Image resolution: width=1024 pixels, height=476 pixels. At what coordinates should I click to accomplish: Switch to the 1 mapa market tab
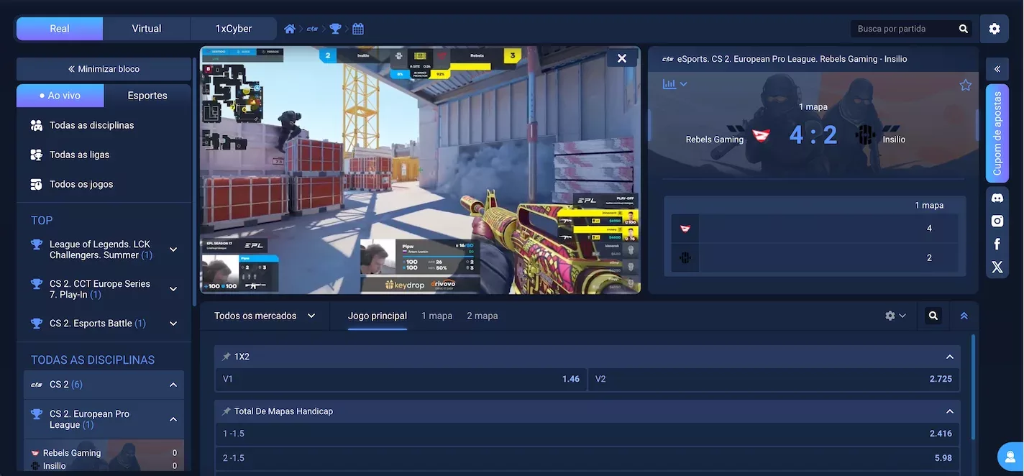pos(436,315)
